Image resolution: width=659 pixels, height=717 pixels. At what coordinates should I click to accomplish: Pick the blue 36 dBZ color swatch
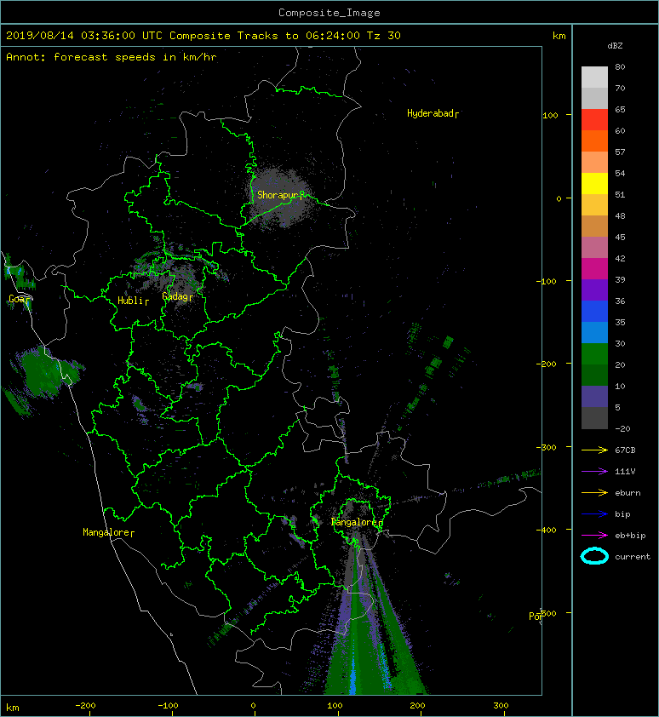pos(594,312)
